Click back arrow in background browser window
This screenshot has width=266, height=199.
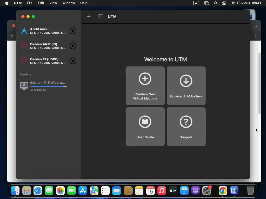click(x=12, y=36)
